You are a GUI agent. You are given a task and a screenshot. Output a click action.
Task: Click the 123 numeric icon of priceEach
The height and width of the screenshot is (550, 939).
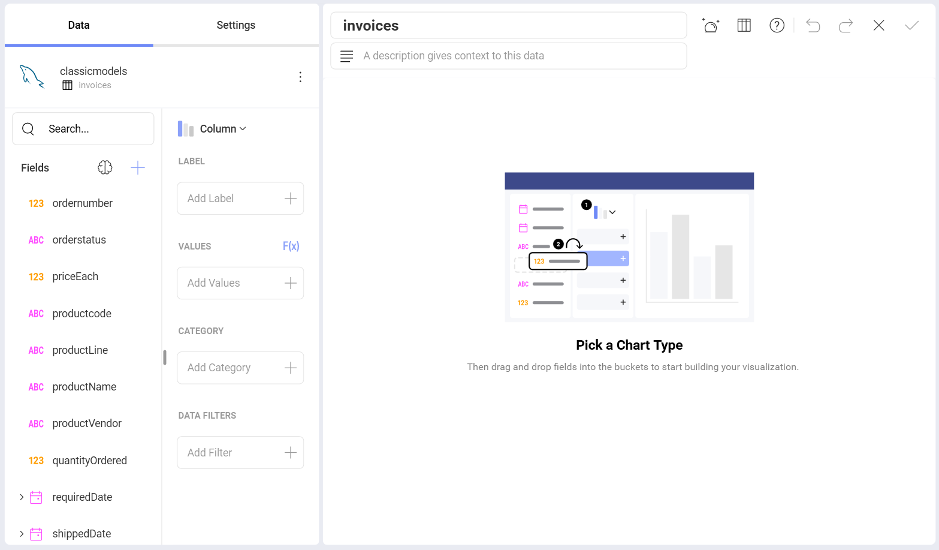click(36, 277)
